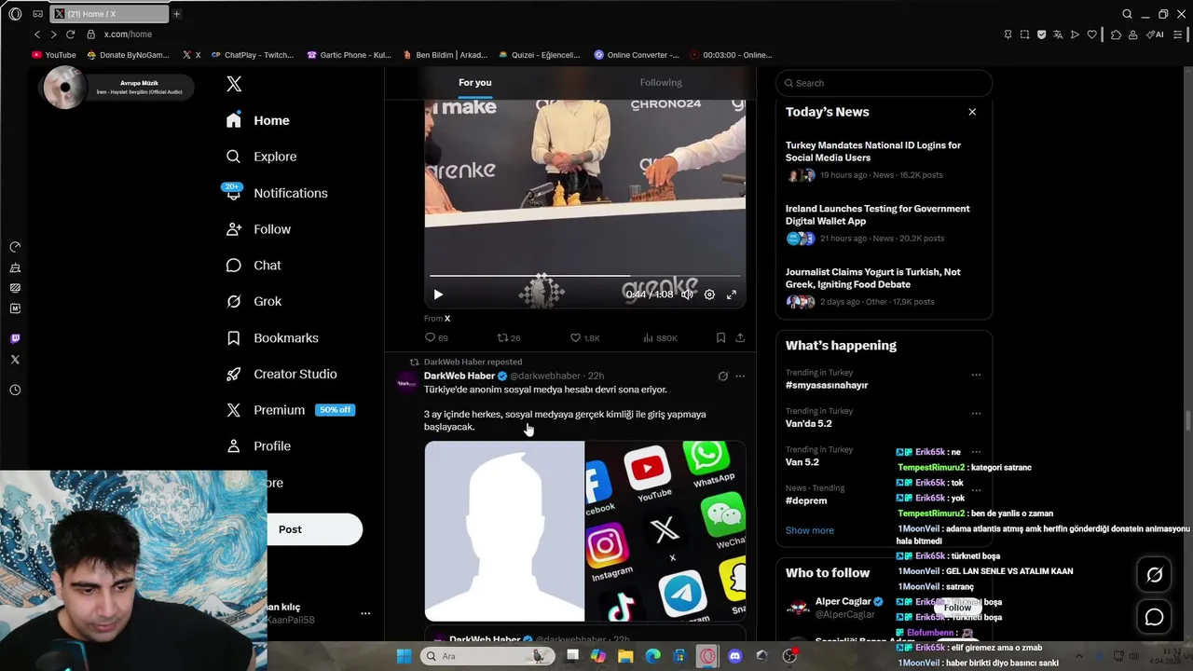Open a new browser tab
The height and width of the screenshot is (671, 1193).
pyautogui.click(x=176, y=14)
